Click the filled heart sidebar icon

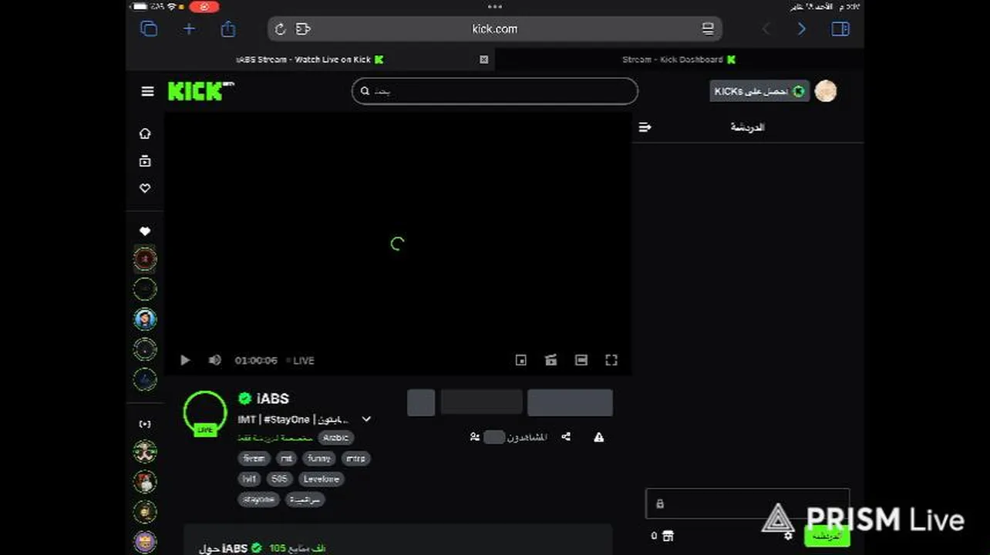(x=145, y=231)
